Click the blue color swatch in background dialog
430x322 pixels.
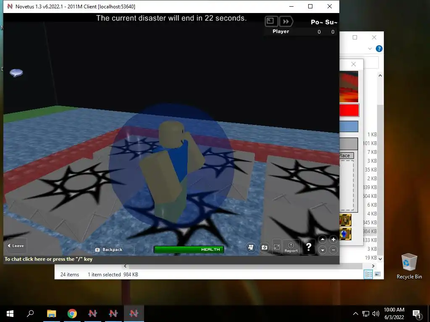pyautogui.click(x=349, y=127)
